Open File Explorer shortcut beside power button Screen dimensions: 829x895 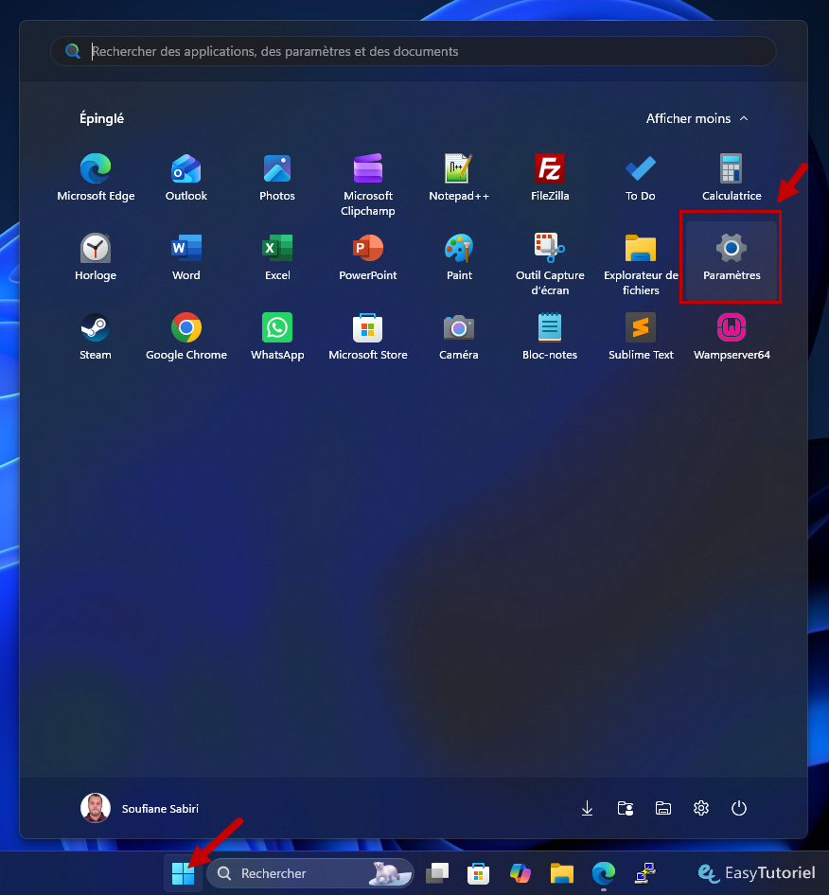click(x=662, y=808)
